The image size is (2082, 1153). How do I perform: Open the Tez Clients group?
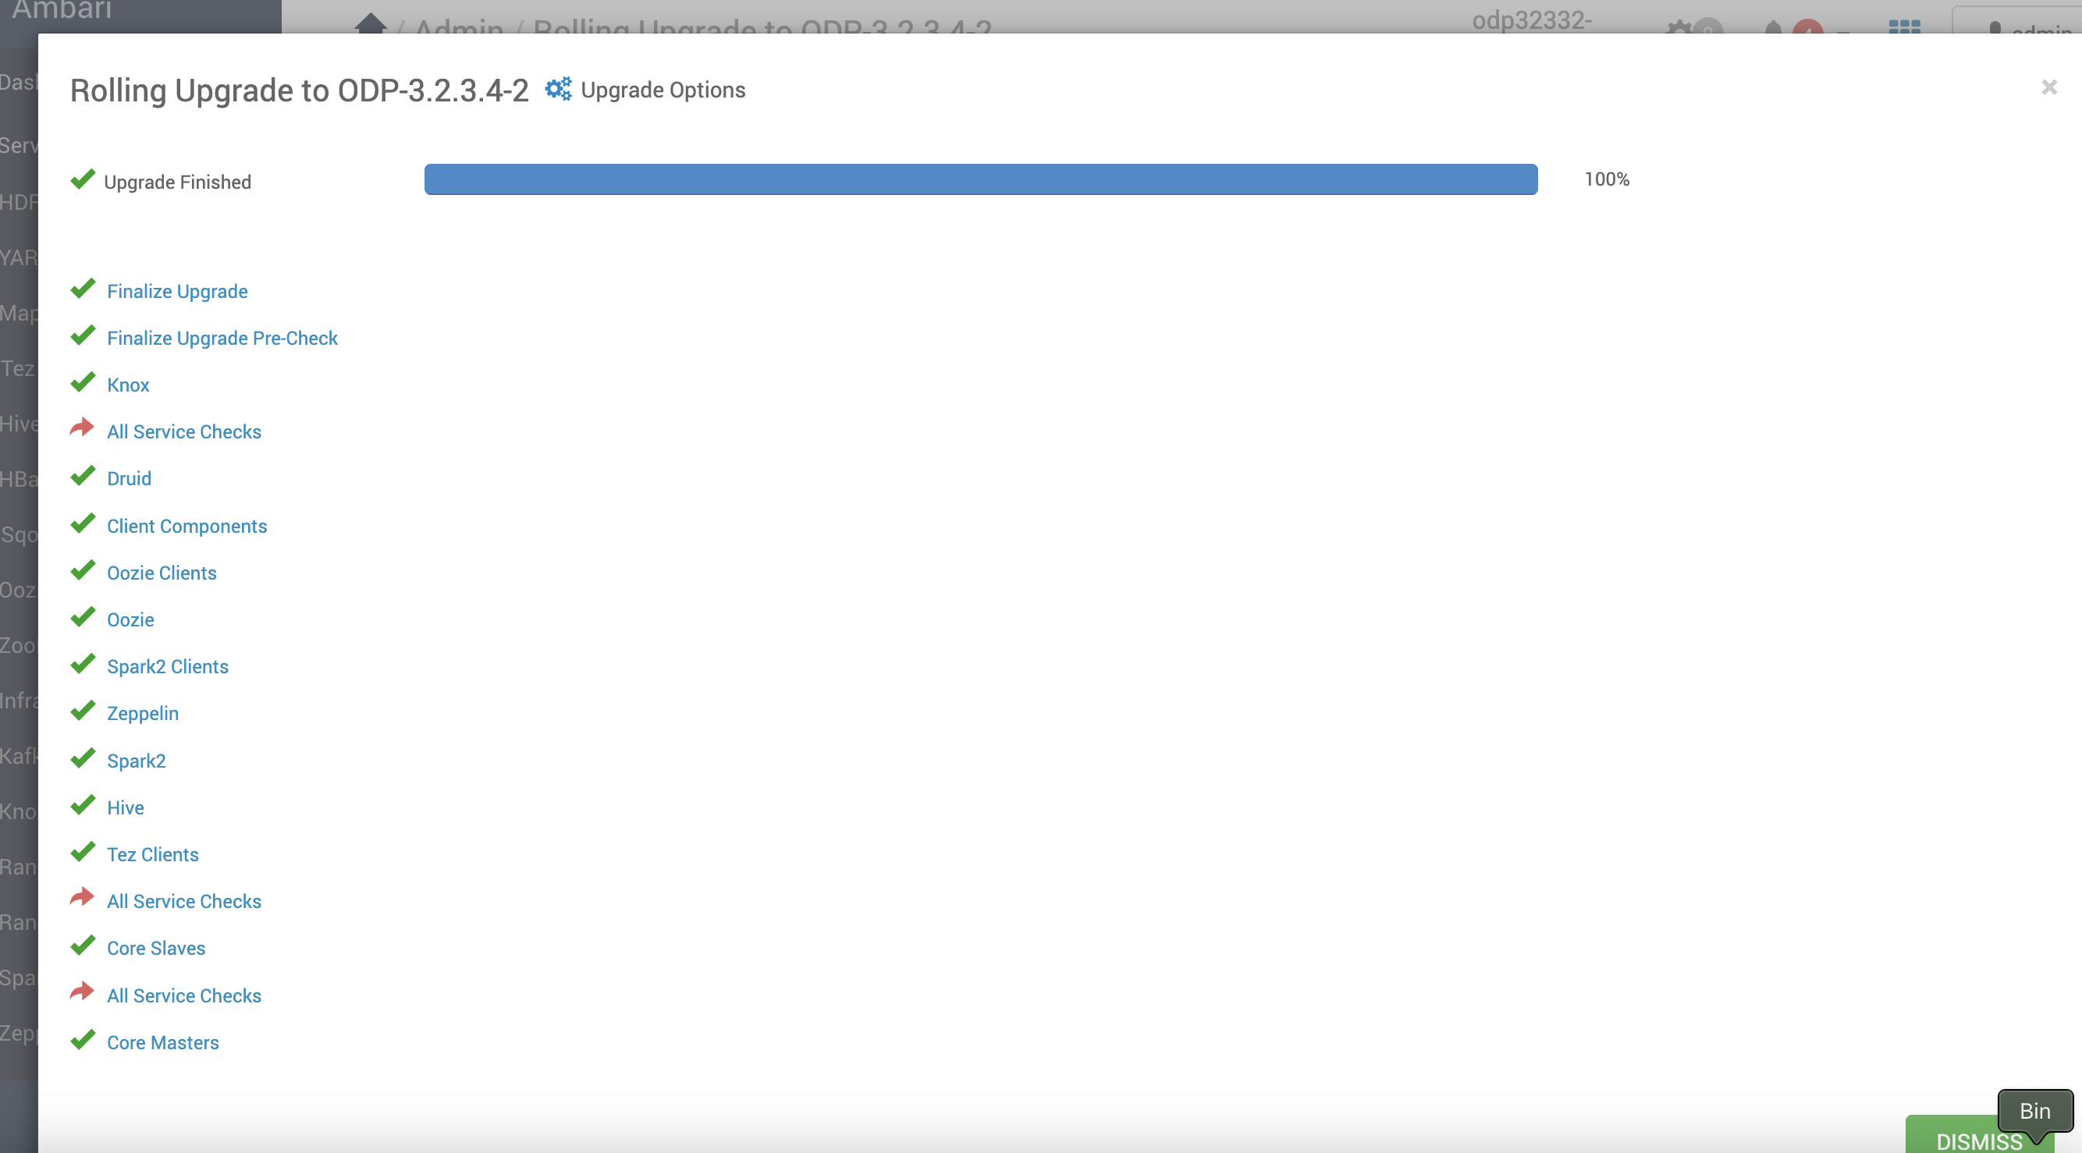coord(153,855)
